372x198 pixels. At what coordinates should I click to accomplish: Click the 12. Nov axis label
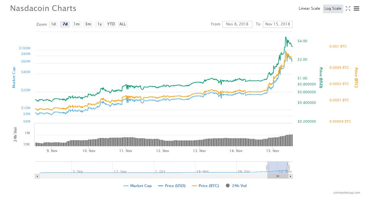point(162,151)
